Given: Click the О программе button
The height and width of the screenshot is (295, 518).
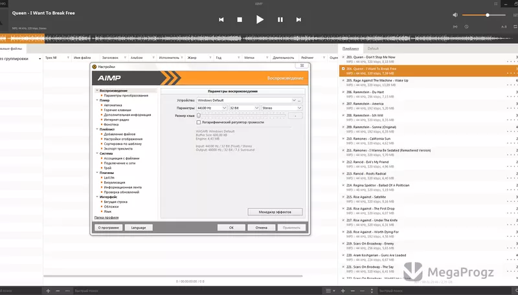Looking at the screenshot, I should click(108, 228).
